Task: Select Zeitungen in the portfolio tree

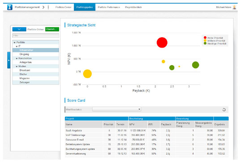Action: click(x=36, y=83)
